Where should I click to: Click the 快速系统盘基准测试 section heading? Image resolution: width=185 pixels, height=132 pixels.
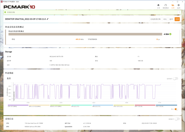(x=14, y=27)
